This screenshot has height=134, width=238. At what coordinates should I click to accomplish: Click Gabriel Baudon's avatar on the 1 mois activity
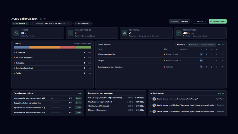tap(154, 105)
